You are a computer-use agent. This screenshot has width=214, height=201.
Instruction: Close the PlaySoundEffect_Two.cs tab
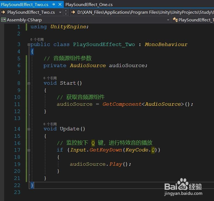(x=60, y=4)
